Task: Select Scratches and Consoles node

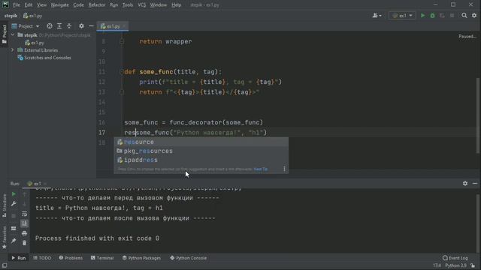Action: click(44, 58)
